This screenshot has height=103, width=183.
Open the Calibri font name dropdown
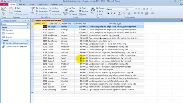(125, 9)
